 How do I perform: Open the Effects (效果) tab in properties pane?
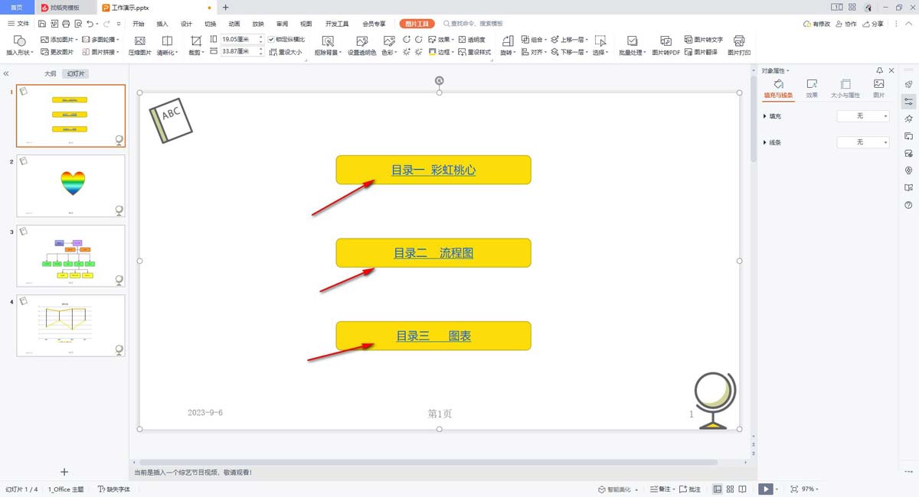(812, 89)
